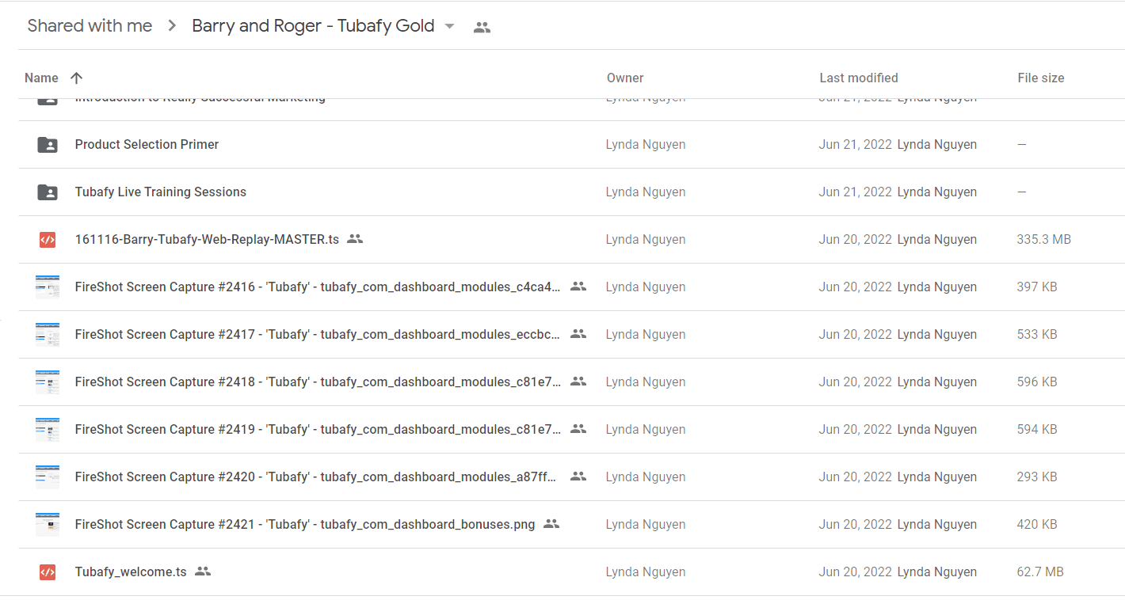Open Barry and Roger - Tubafy Gold folder menu
The image size is (1125, 600).
coord(313,25)
